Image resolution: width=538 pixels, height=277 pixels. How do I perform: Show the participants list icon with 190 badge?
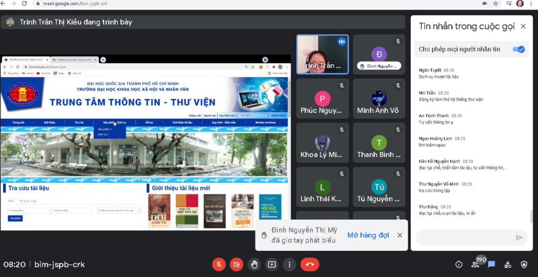[x=475, y=264]
